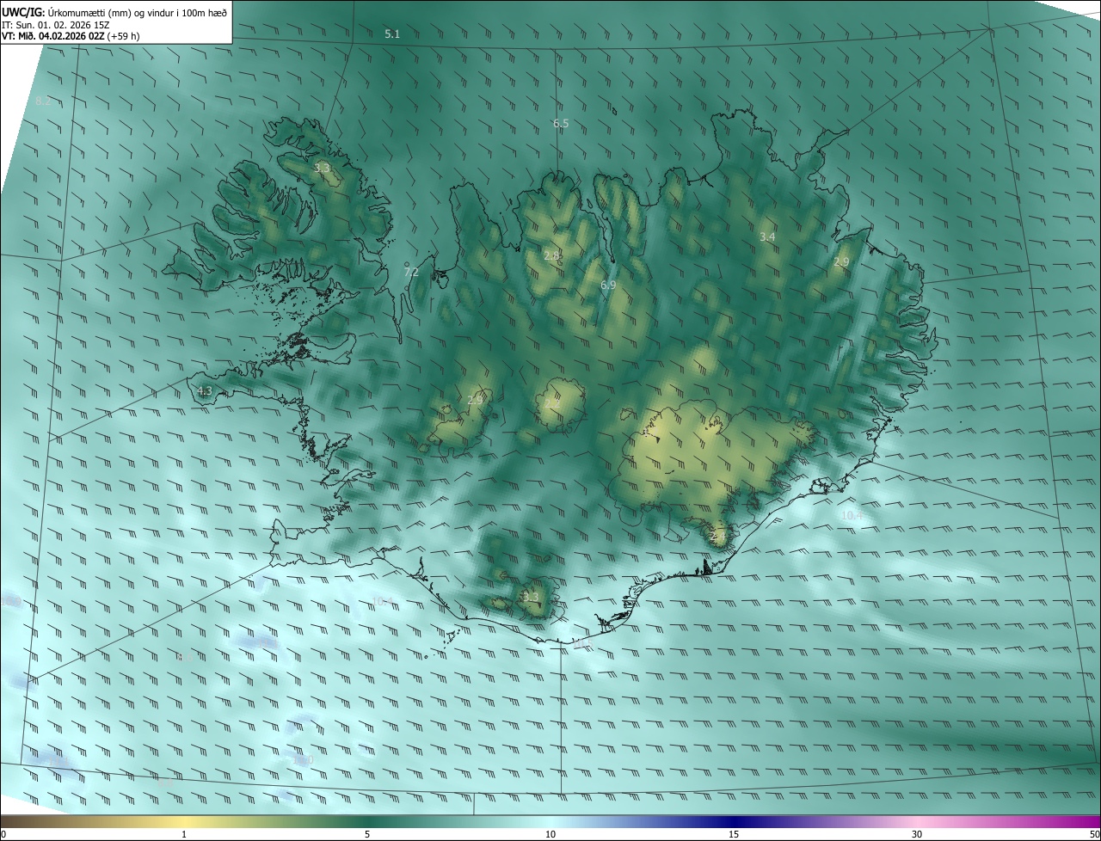Click the value label '6.9' on the map
This screenshot has height=841, width=1101.
pos(608,285)
